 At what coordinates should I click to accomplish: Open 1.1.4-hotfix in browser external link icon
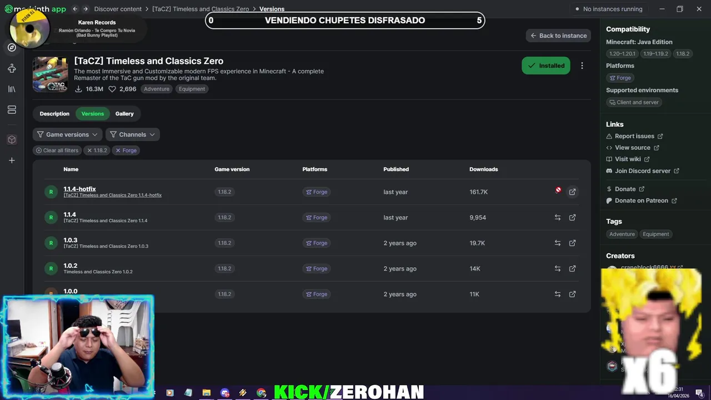pyautogui.click(x=572, y=192)
